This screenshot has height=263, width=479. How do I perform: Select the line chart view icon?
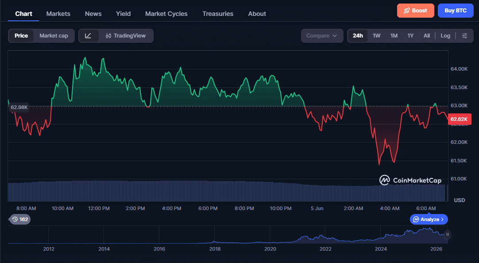pos(88,36)
